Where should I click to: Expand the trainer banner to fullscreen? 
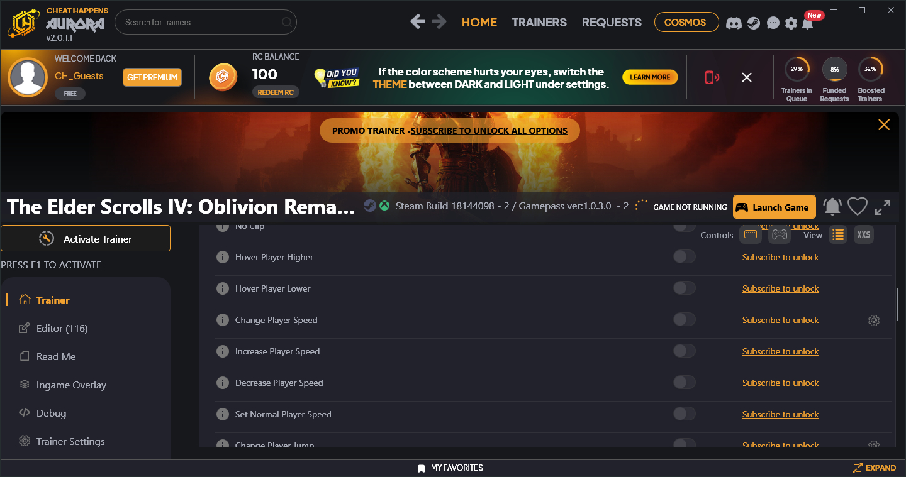[883, 207]
